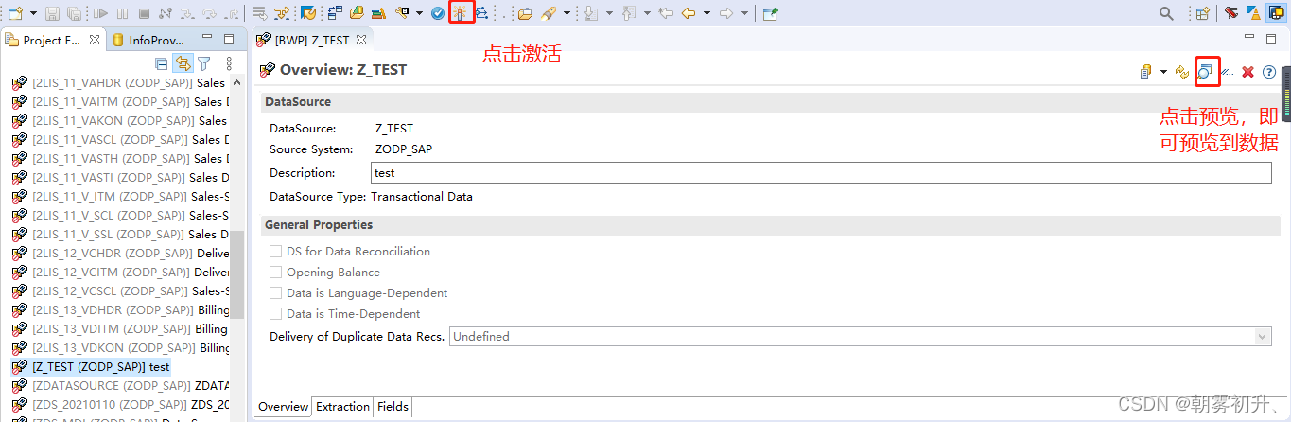Select 2LIS_11_VASCL tree item
The width and height of the screenshot is (1291, 422).
coord(118,140)
